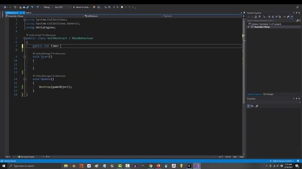Screen dimensions: 302x169
Task: Open Firefox from the taskbar
Action: point(159,166)
